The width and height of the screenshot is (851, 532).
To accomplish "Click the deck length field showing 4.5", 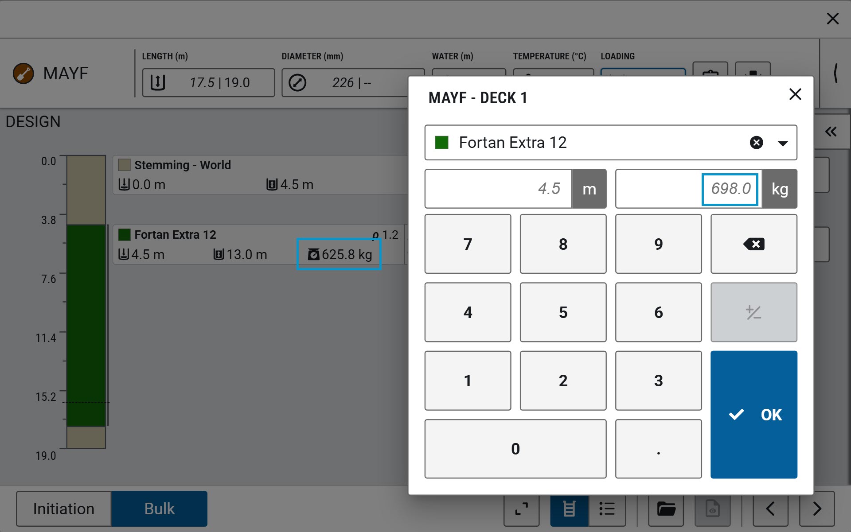I will coord(498,189).
